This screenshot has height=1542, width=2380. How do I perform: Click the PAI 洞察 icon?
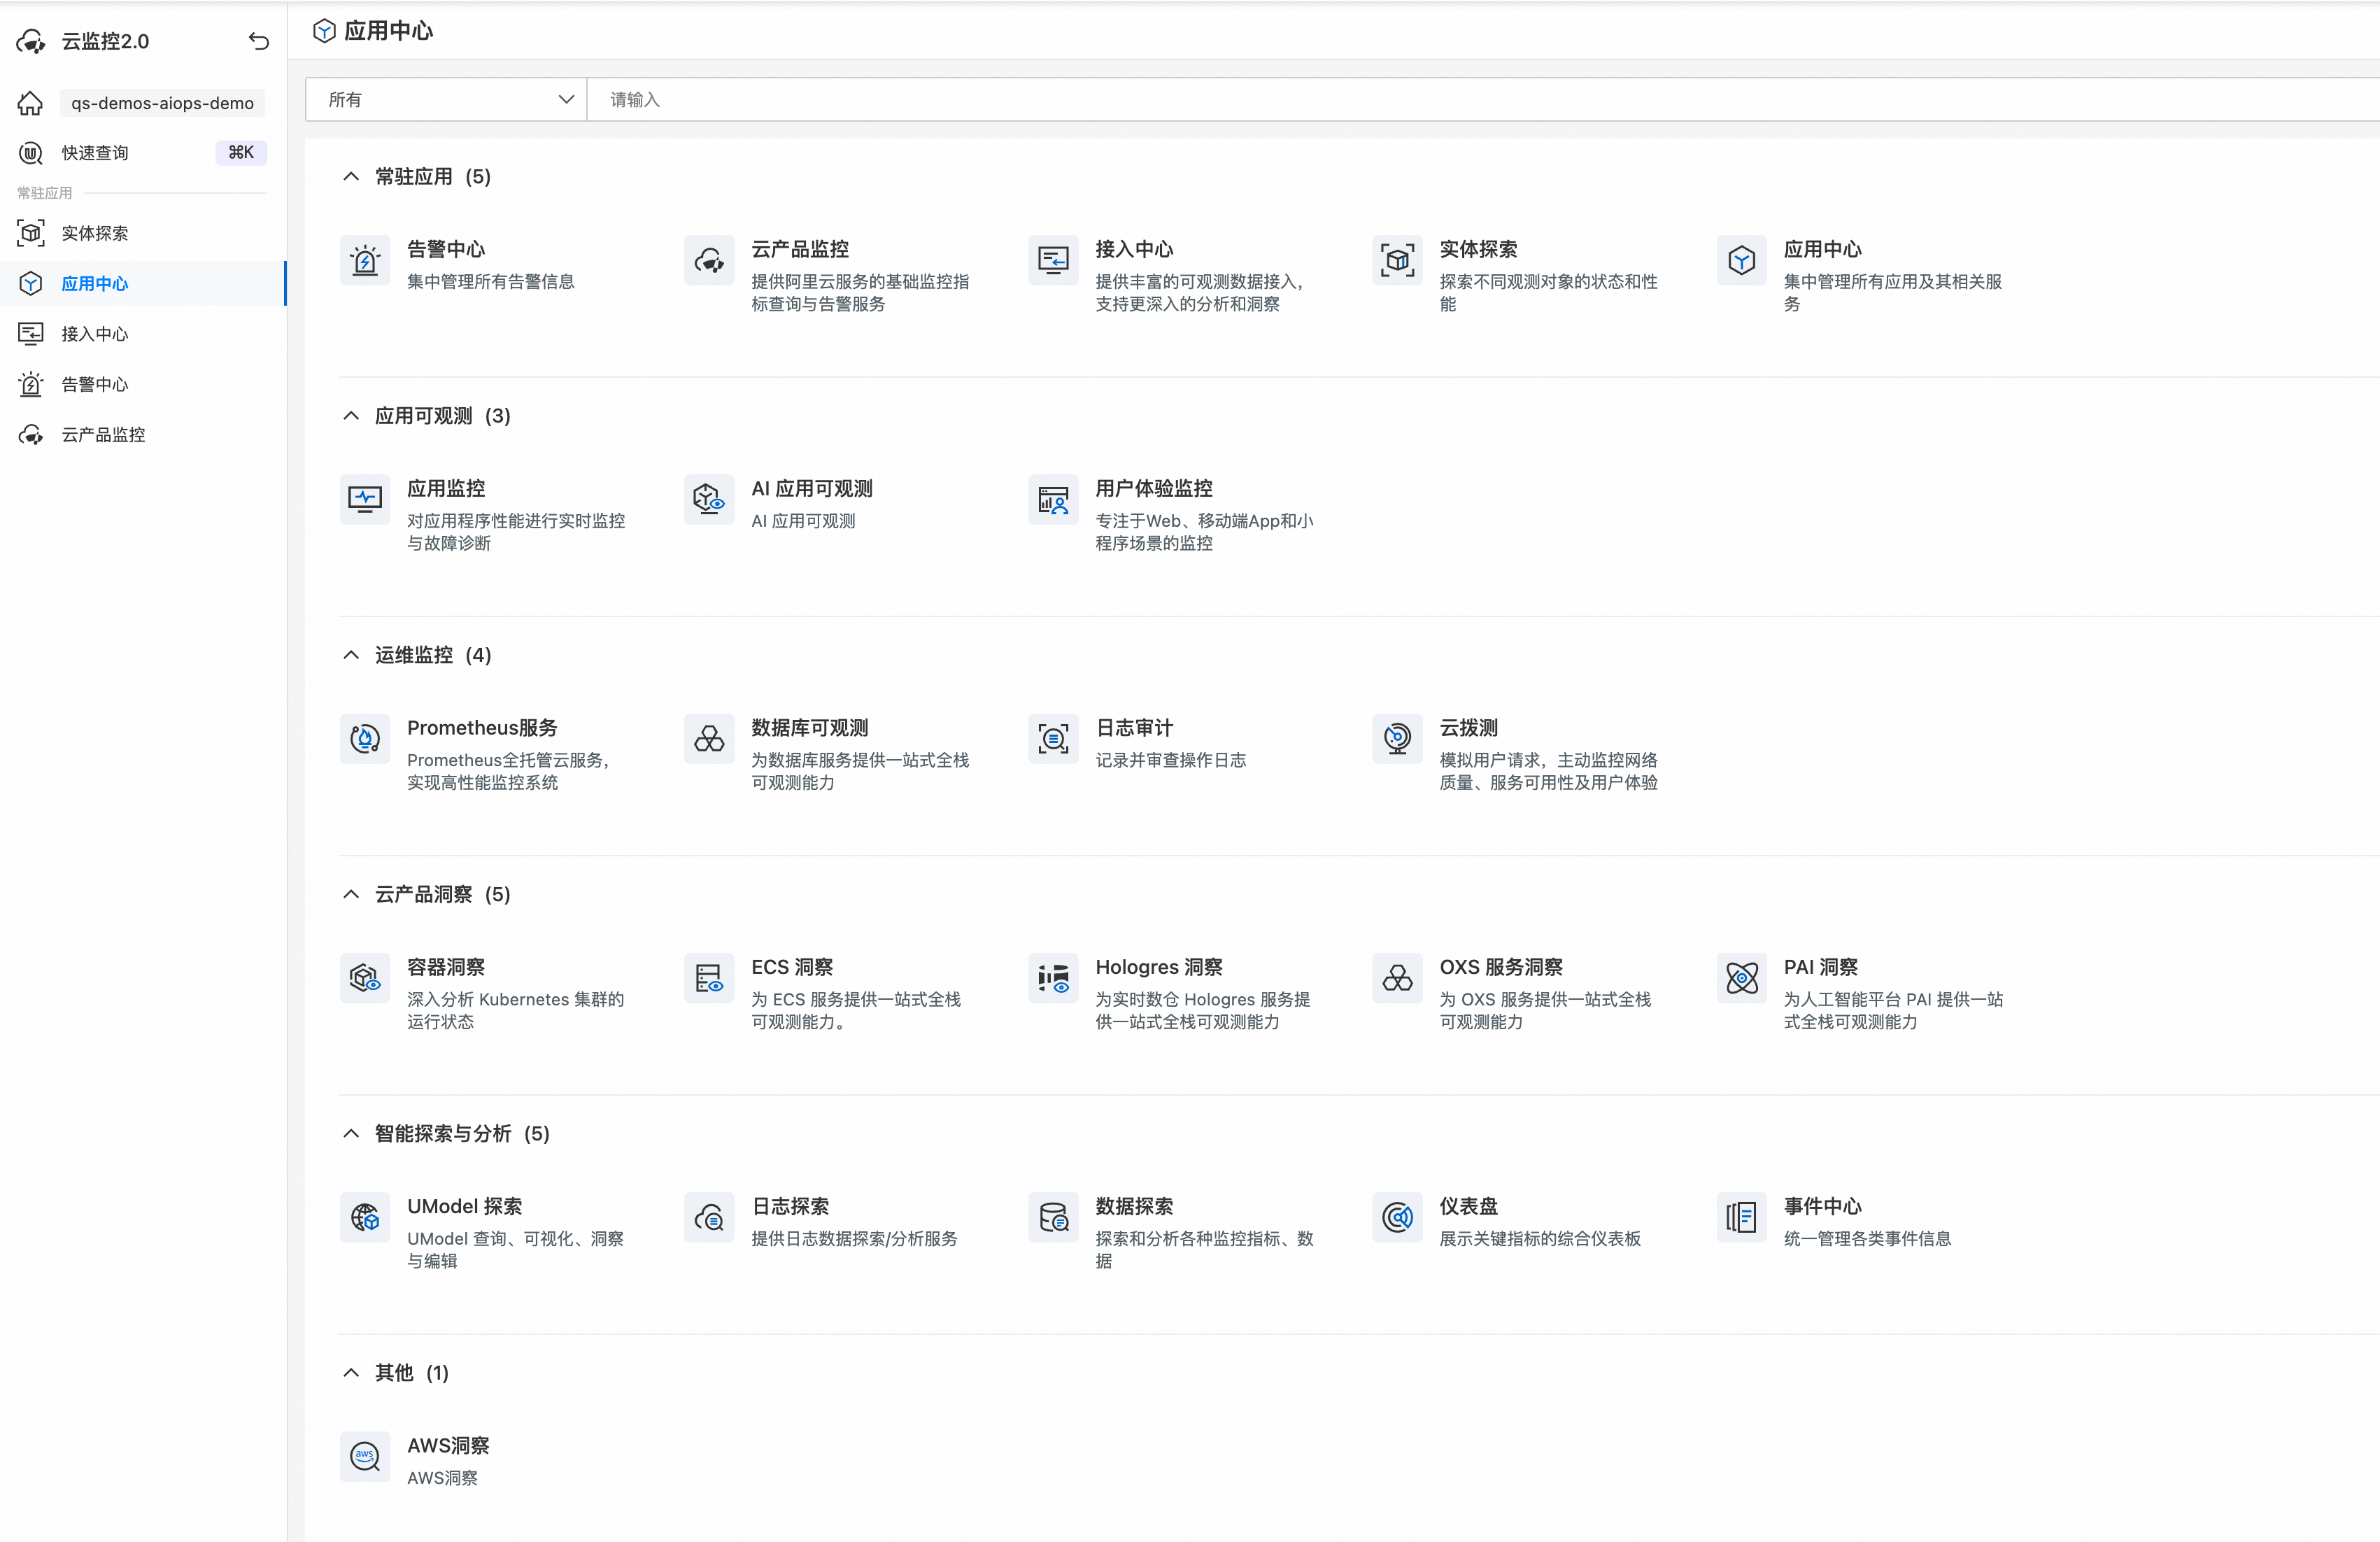pos(1741,978)
